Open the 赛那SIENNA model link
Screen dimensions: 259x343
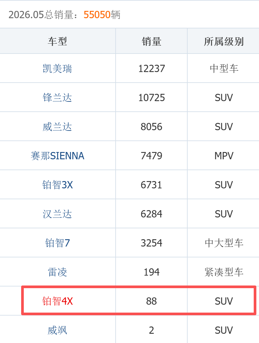57,156
